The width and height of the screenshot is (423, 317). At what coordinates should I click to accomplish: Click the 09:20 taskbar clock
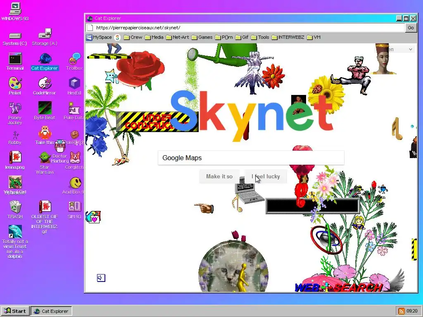[x=412, y=311]
